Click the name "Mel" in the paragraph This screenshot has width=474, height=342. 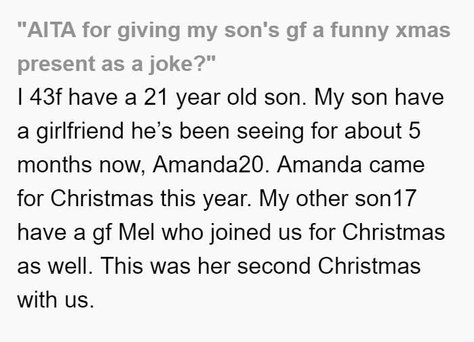[x=136, y=232]
